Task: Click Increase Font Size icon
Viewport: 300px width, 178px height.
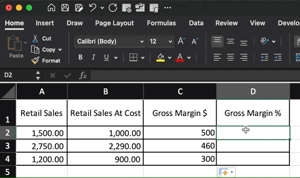Action: coord(181,41)
